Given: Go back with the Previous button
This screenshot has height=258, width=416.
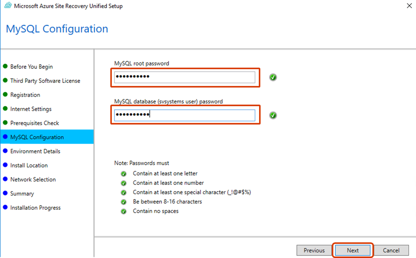Looking at the screenshot, I should [x=314, y=250].
